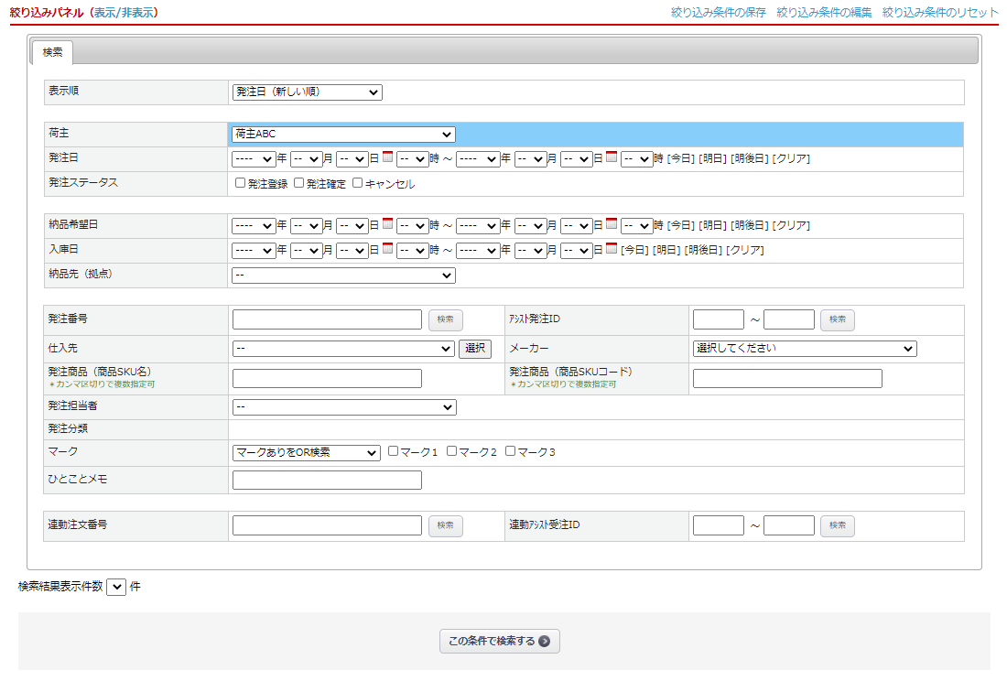Open end date calendar icon for 納品希望日
The image size is (1007, 681).
[612, 223]
